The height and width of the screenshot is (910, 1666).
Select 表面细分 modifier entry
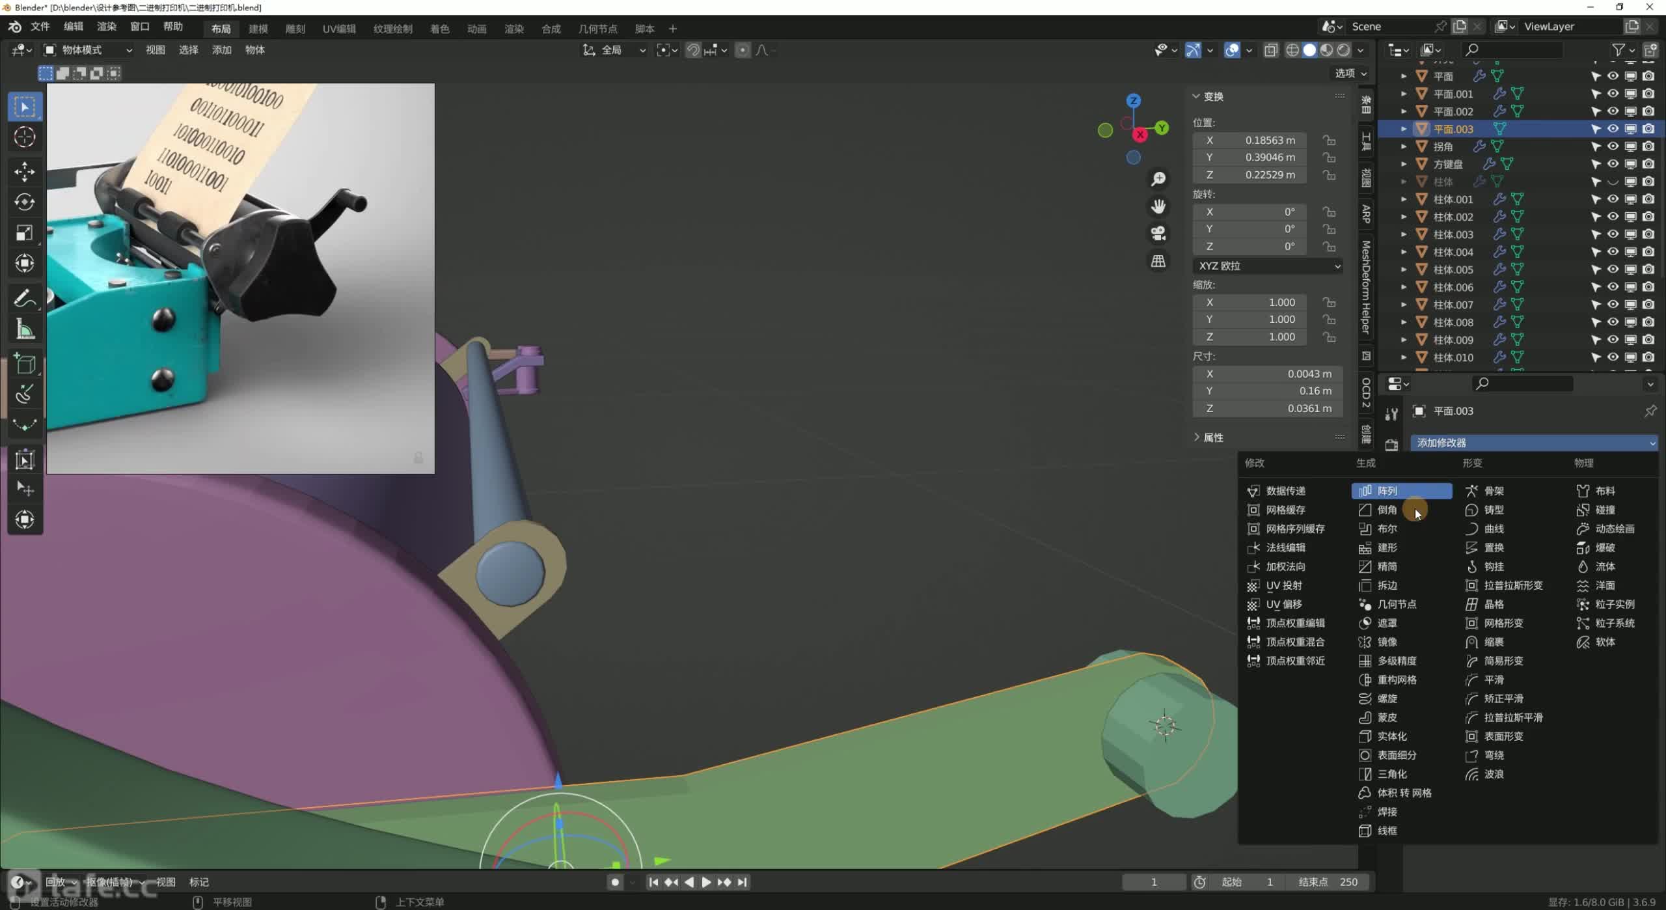pos(1397,755)
